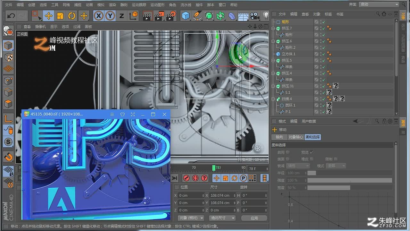Toggle the 限制 checkbox

[x=336, y=159]
